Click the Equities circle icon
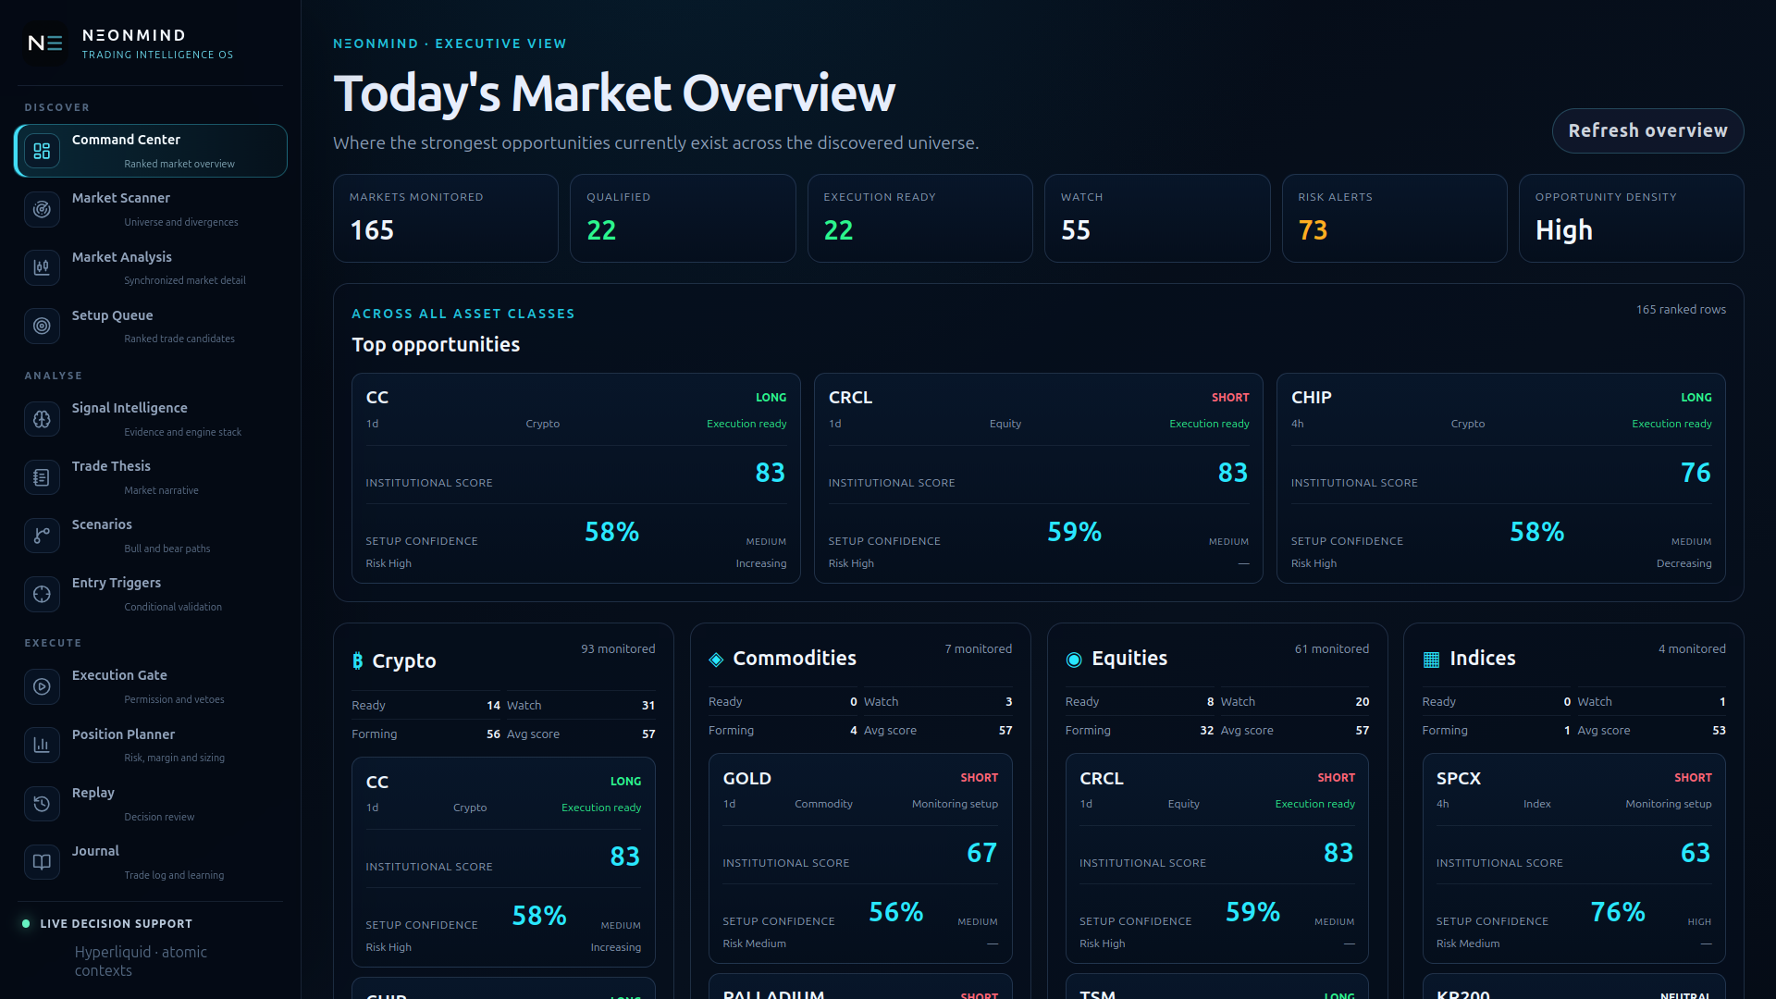This screenshot has width=1776, height=999. pos(1074,660)
